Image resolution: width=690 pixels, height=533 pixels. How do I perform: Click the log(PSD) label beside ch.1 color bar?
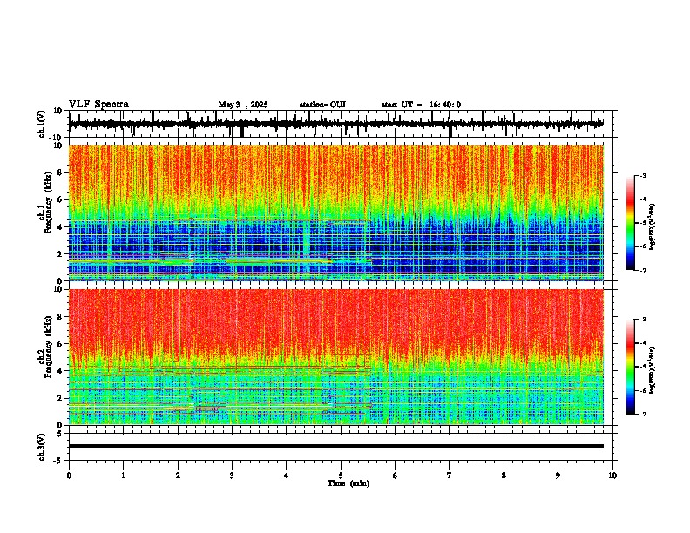coord(653,226)
